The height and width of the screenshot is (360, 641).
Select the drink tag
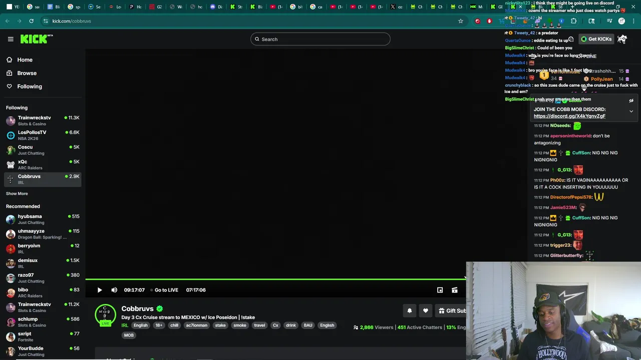pos(291,325)
